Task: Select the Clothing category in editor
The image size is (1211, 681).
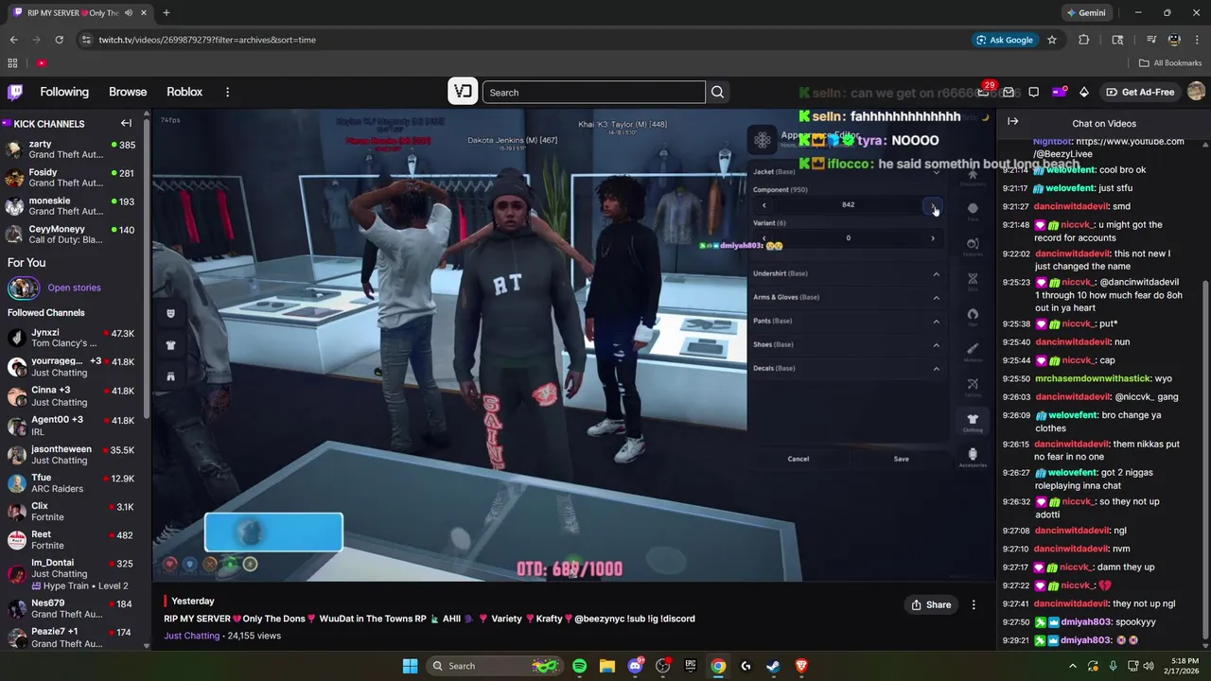Action: (x=973, y=422)
